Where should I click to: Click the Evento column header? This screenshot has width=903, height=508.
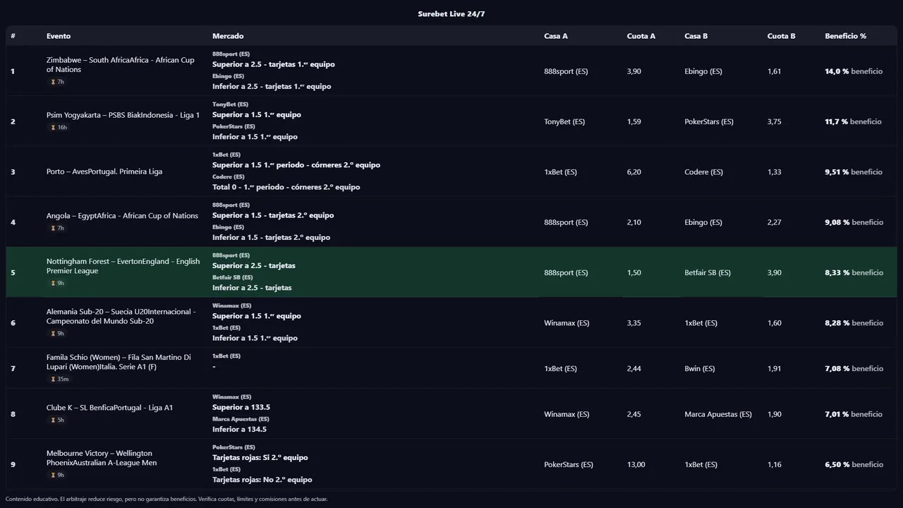59,36
